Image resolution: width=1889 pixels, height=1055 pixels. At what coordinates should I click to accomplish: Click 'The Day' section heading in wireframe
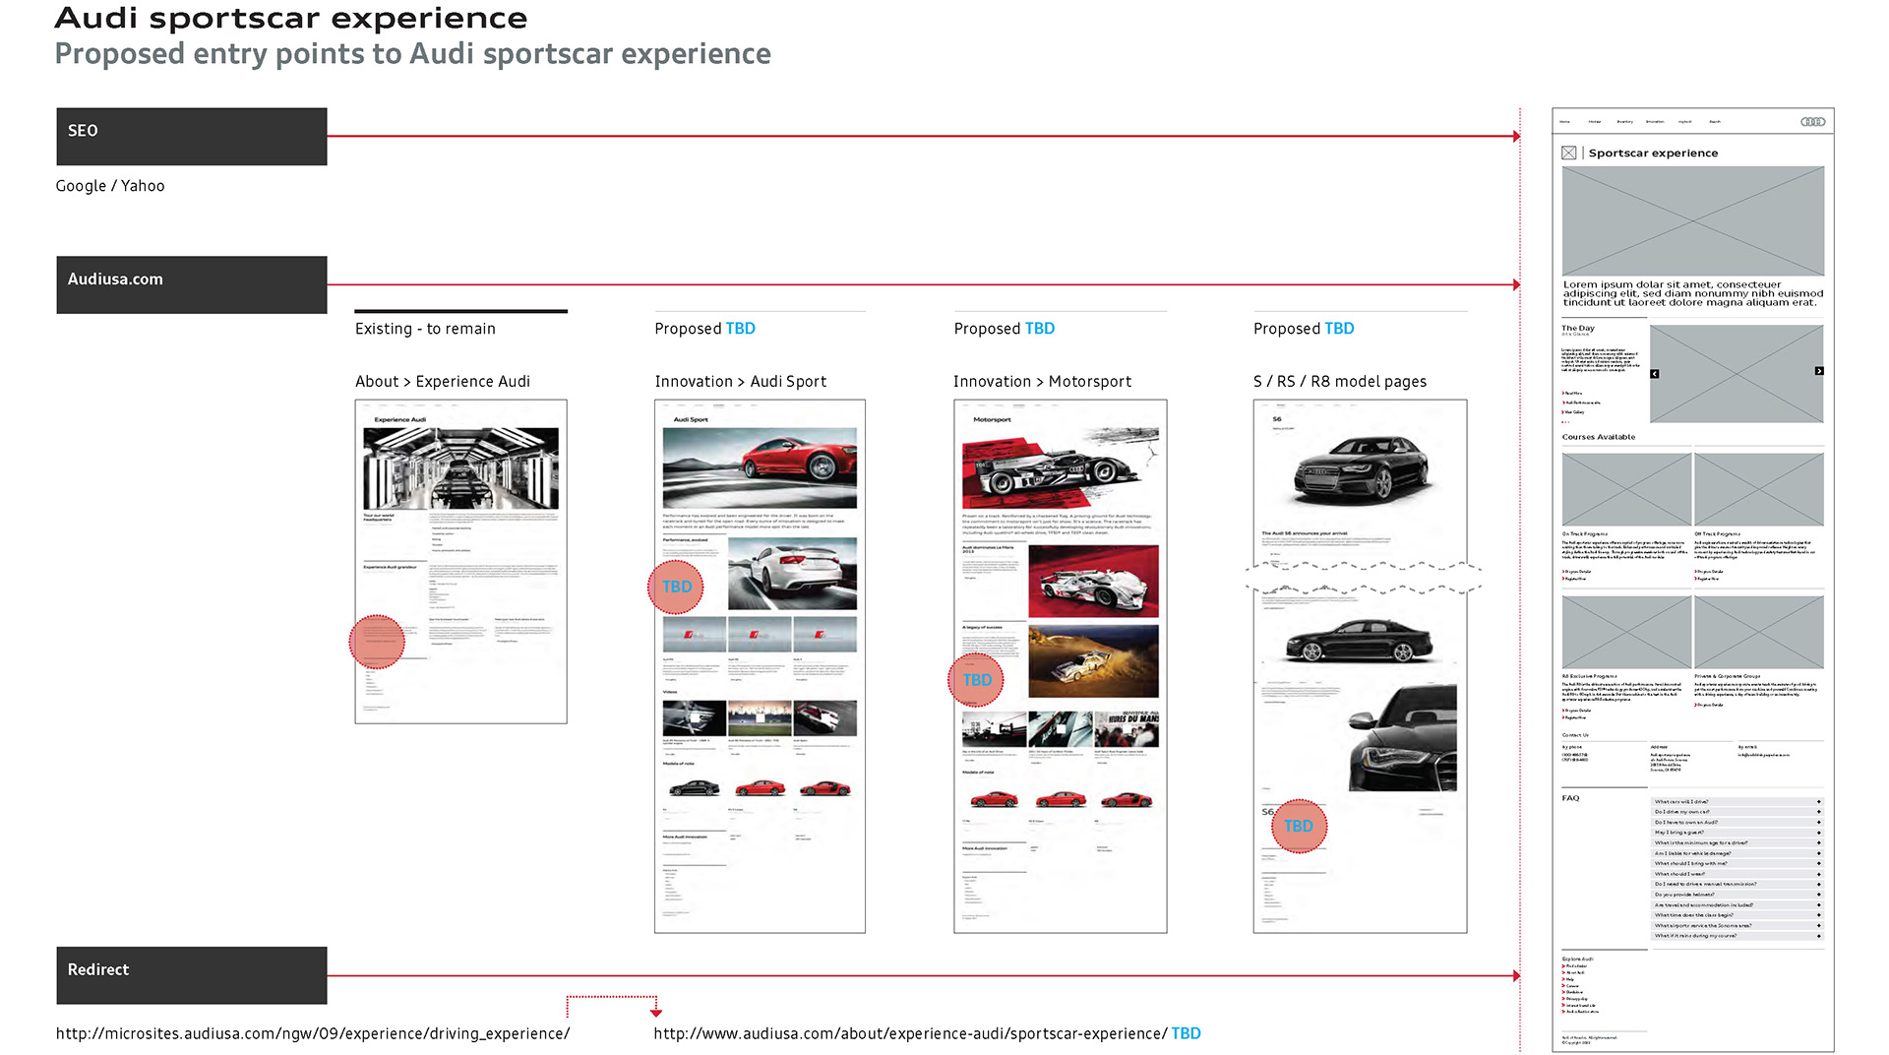tap(1578, 329)
